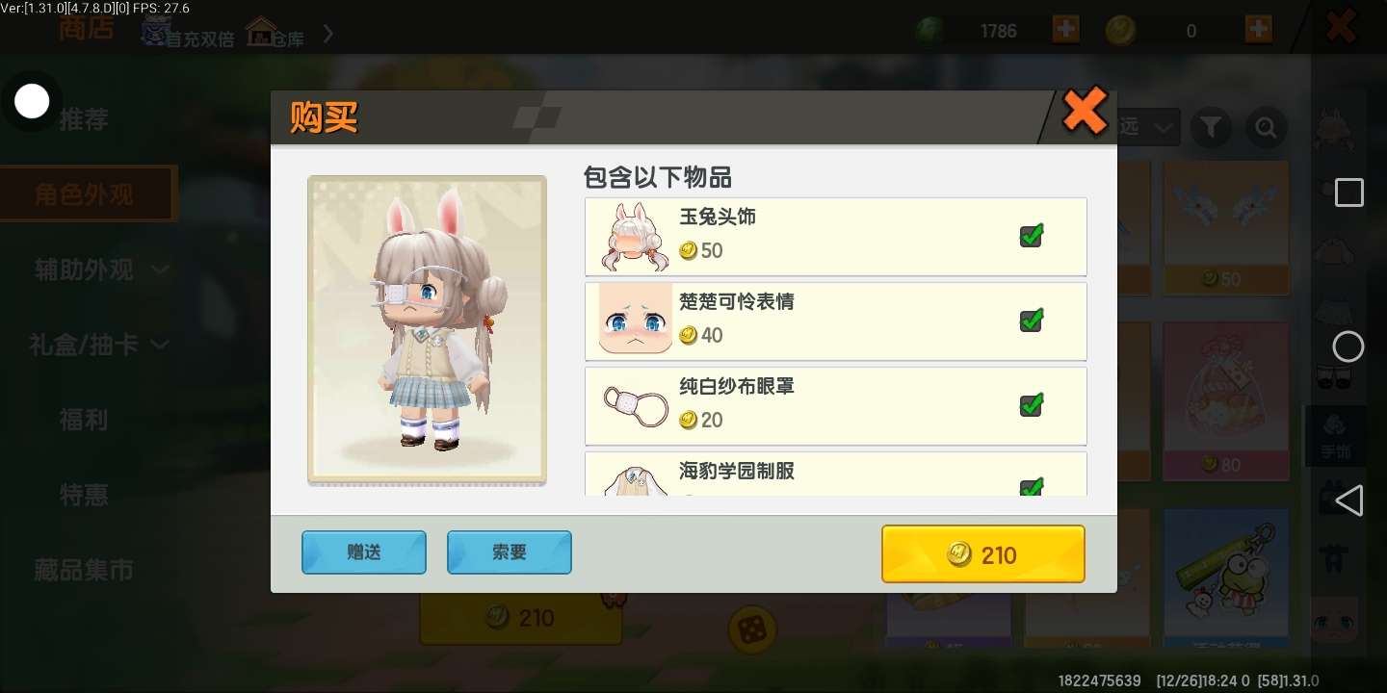Open the search magnifier icon
Screen dimensions: 1387x693
pyautogui.click(x=1266, y=127)
